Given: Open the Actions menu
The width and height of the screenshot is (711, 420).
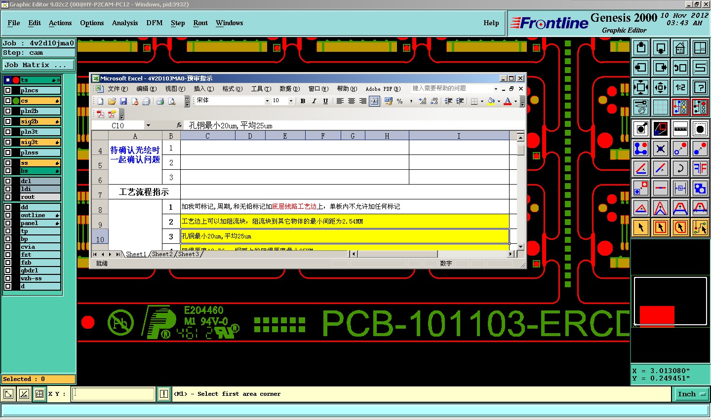Looking at the screenshot, I should click(60, 23).
